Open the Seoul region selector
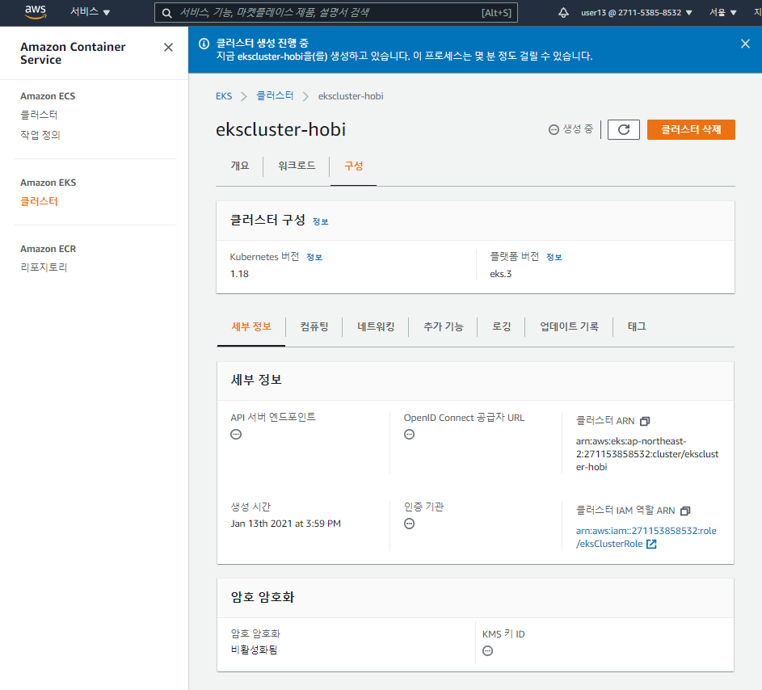Image resolution: width=762 pixels, height=690 pixels. pos(722,13)
